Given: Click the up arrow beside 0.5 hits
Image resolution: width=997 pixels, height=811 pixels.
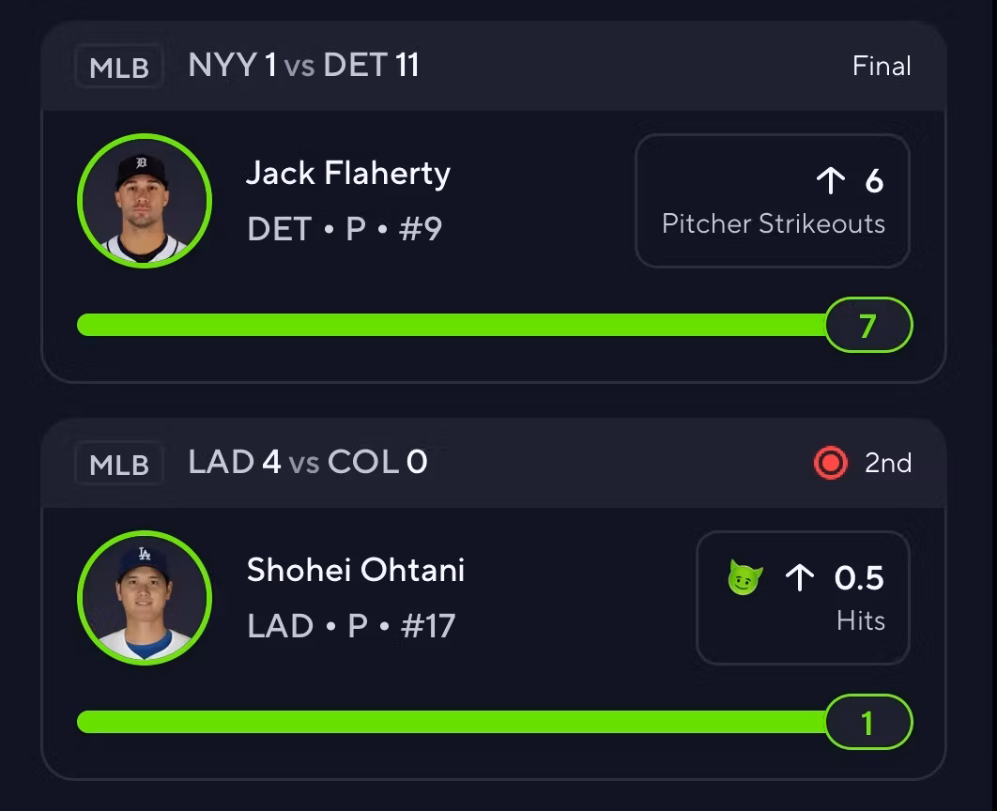Looking at the screenshot, I should pos(799,577).
